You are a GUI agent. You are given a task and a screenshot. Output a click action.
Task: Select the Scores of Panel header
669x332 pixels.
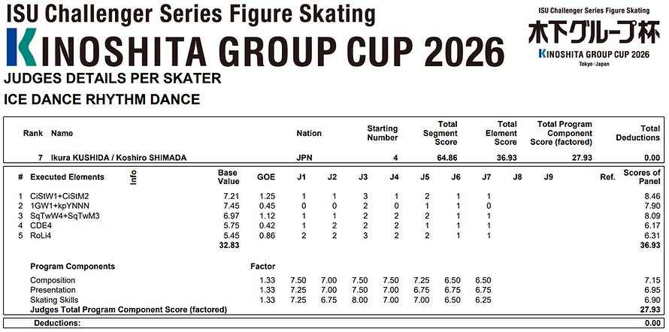point(642,177)
